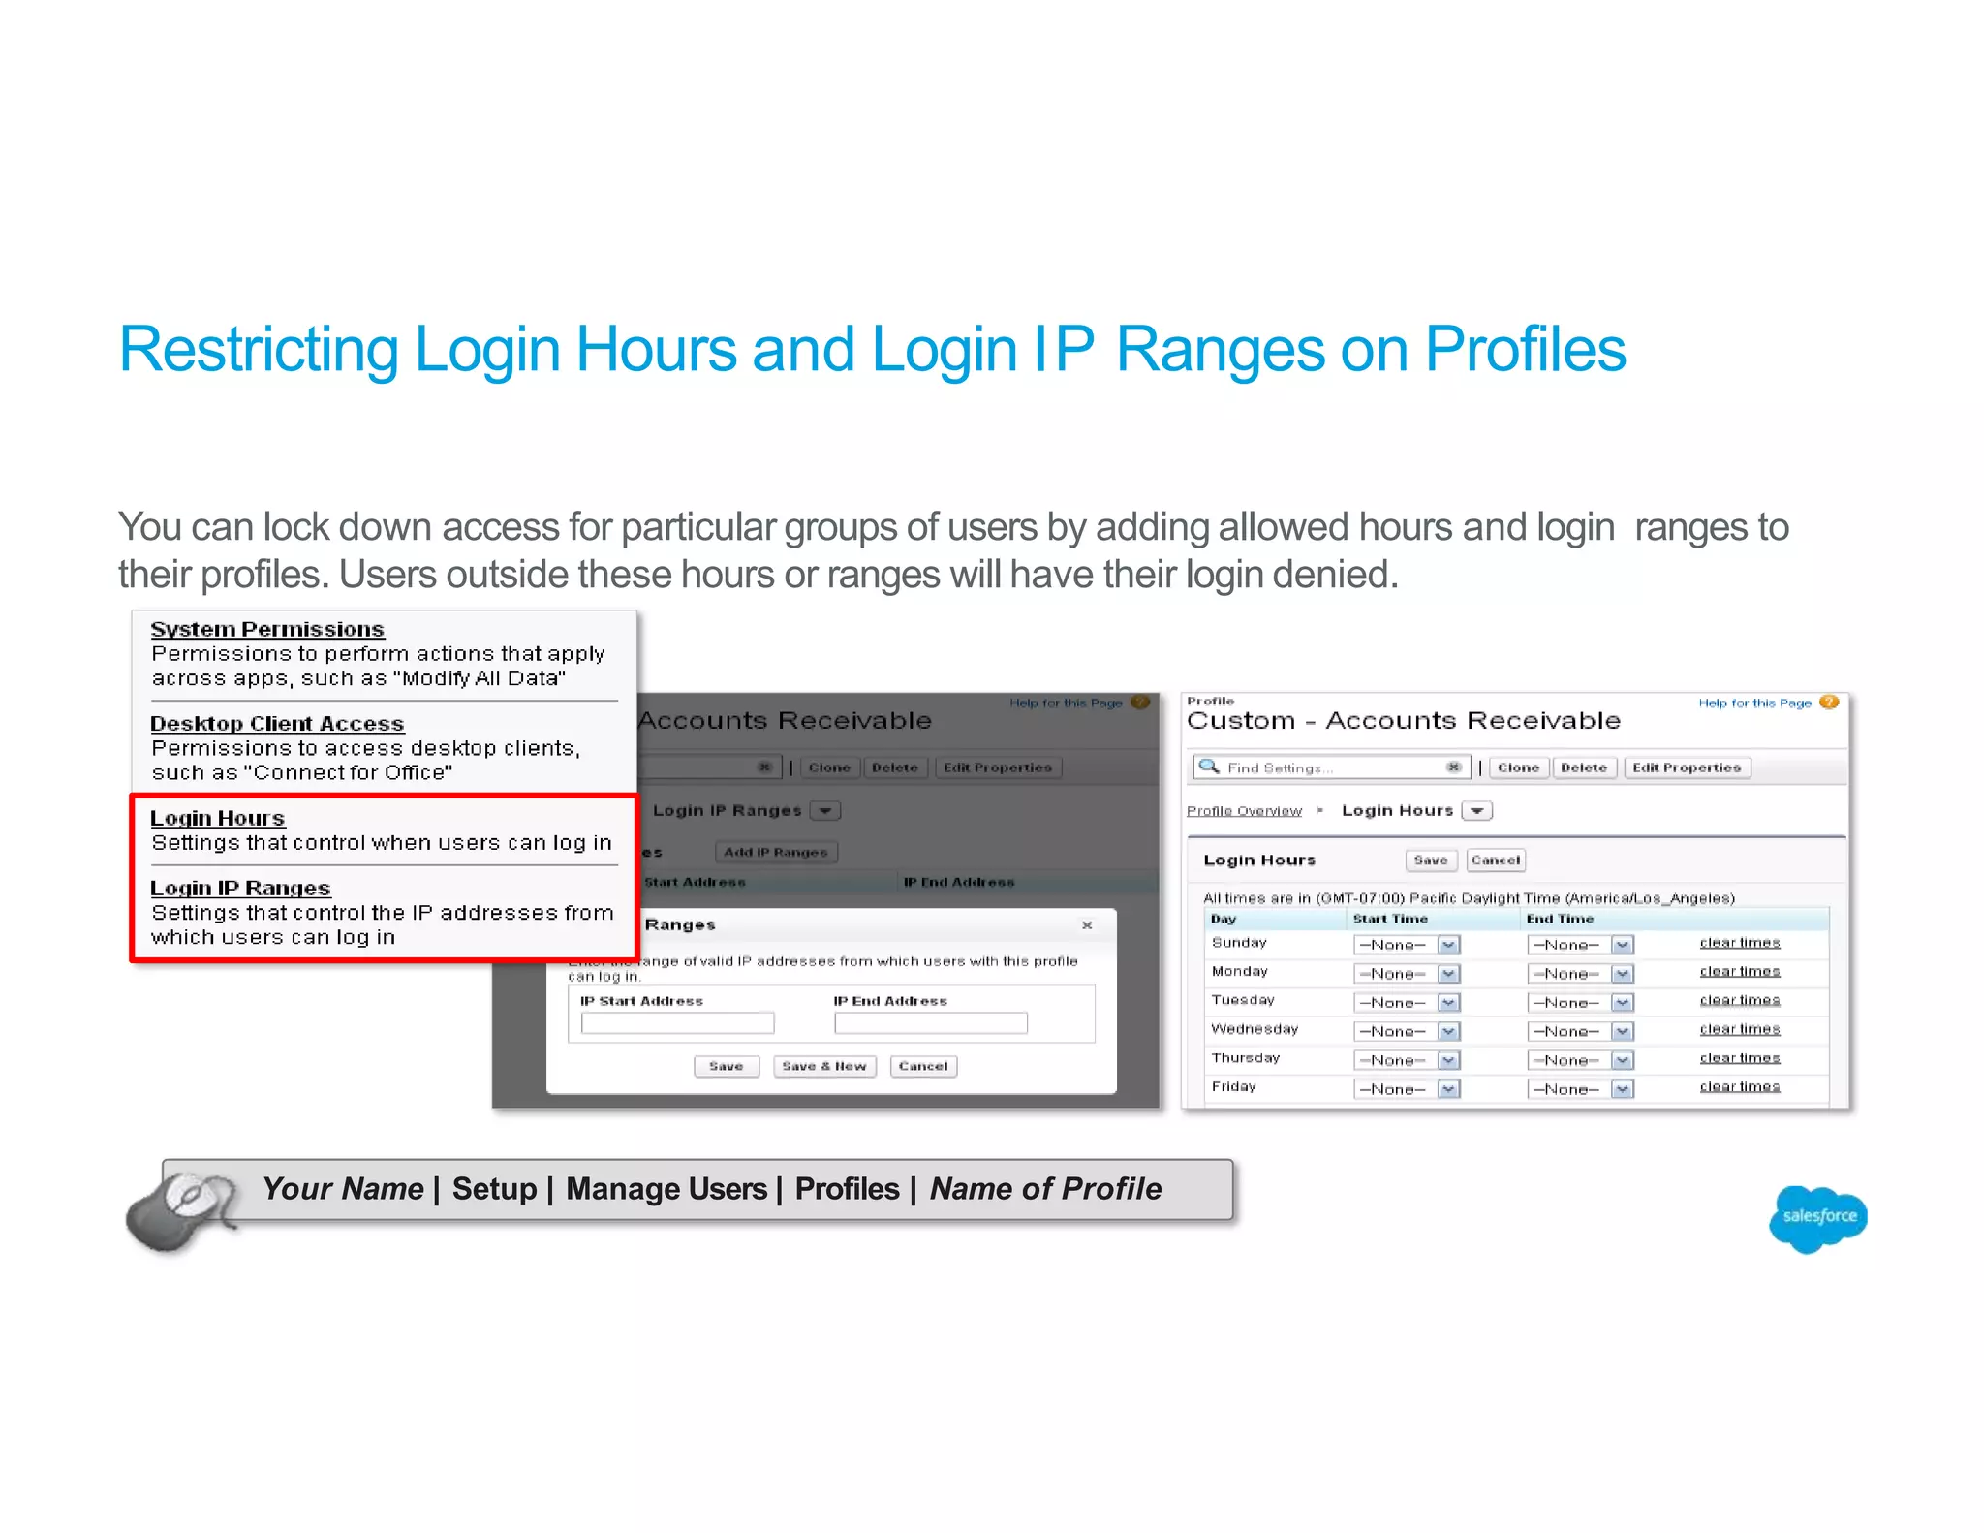Image resolution: width=1984 pixels, height=1533 pixels.
Task: Click Help for this Page link, right window
Action: pyautogui.click(x=1754, y=704)
